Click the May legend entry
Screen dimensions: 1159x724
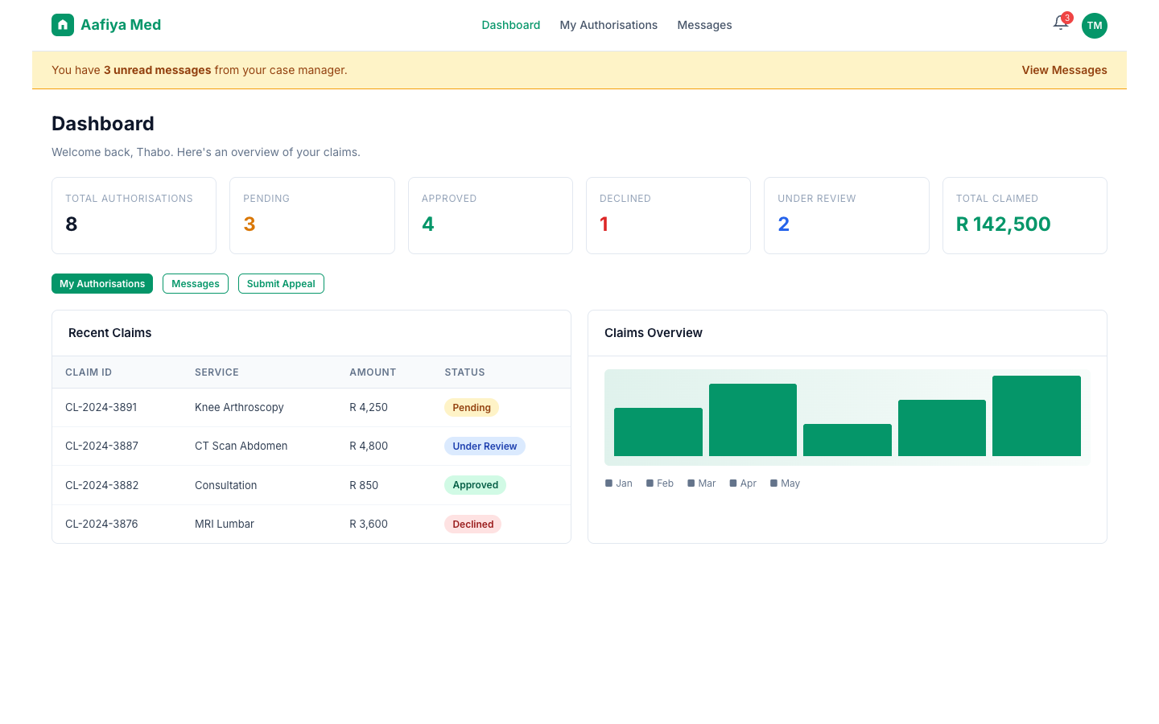[x=785, y=483]
